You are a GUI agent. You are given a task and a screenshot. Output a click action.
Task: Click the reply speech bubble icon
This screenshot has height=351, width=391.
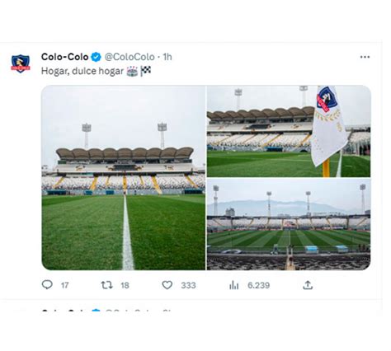[x=47, y=285]
